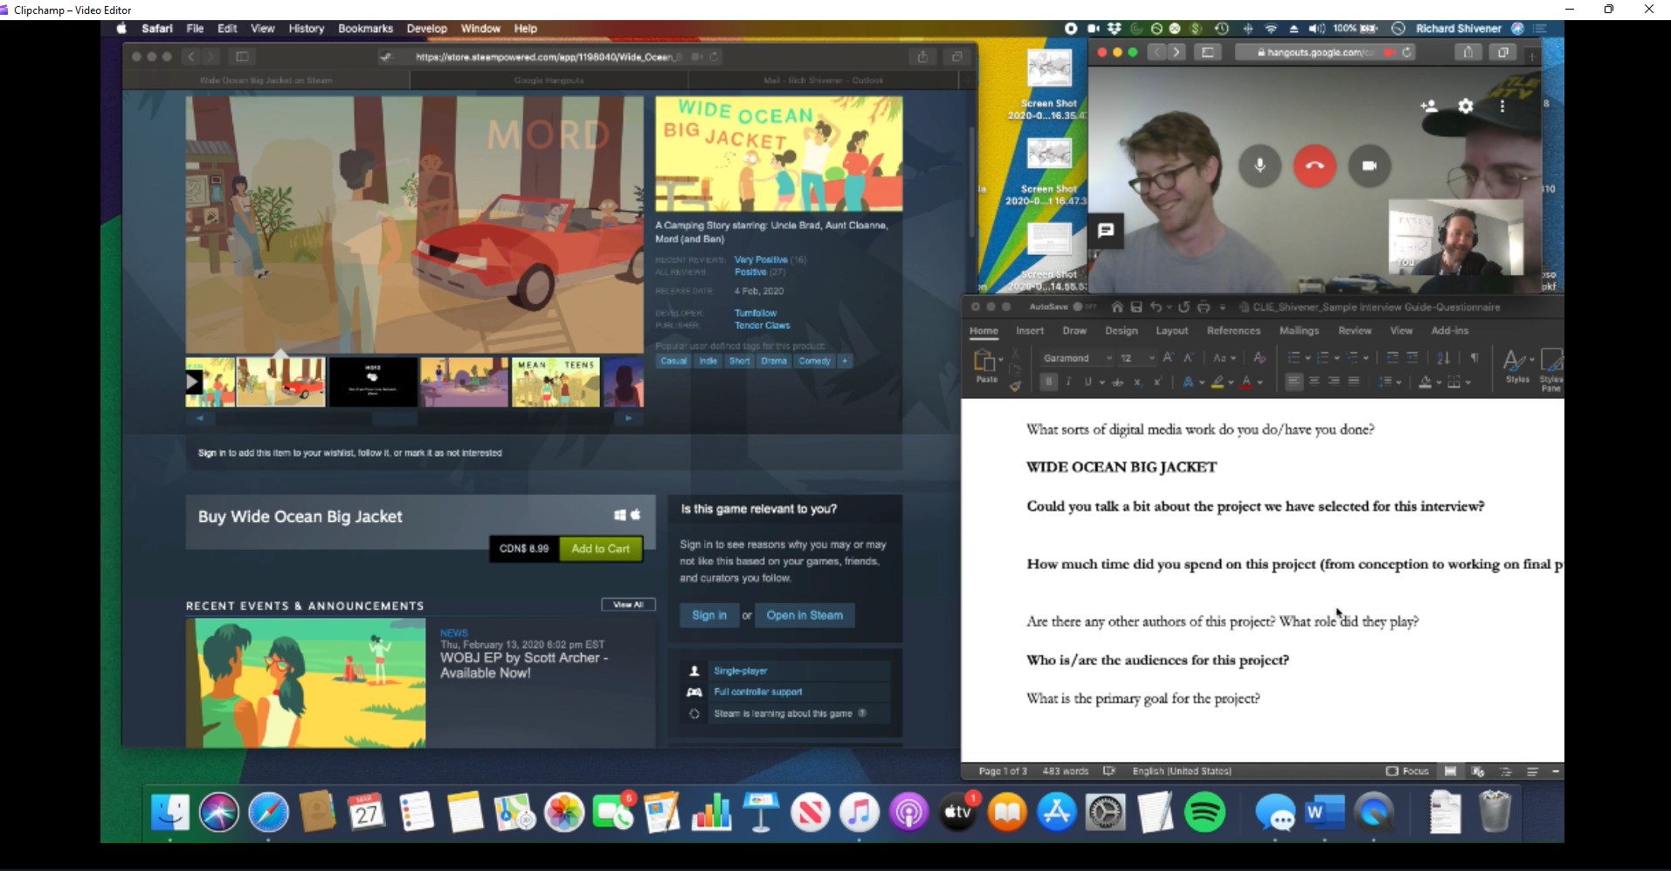
Task: Print the Word document
Action: [x=1204, y=307]
